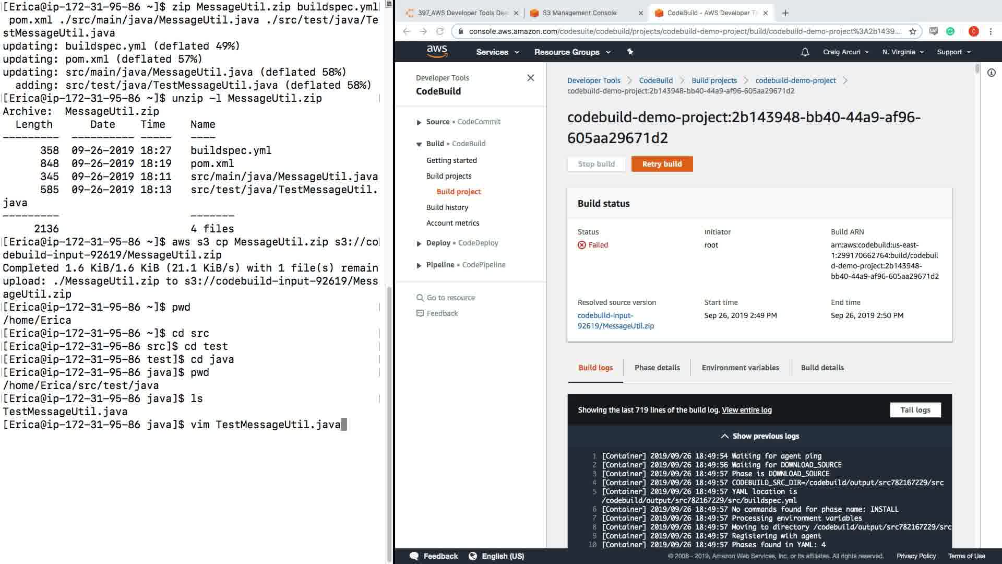This screenshot has width=1002, height=564.
Task: Expand Source CodeCommit section
Action: pos(419,122)
